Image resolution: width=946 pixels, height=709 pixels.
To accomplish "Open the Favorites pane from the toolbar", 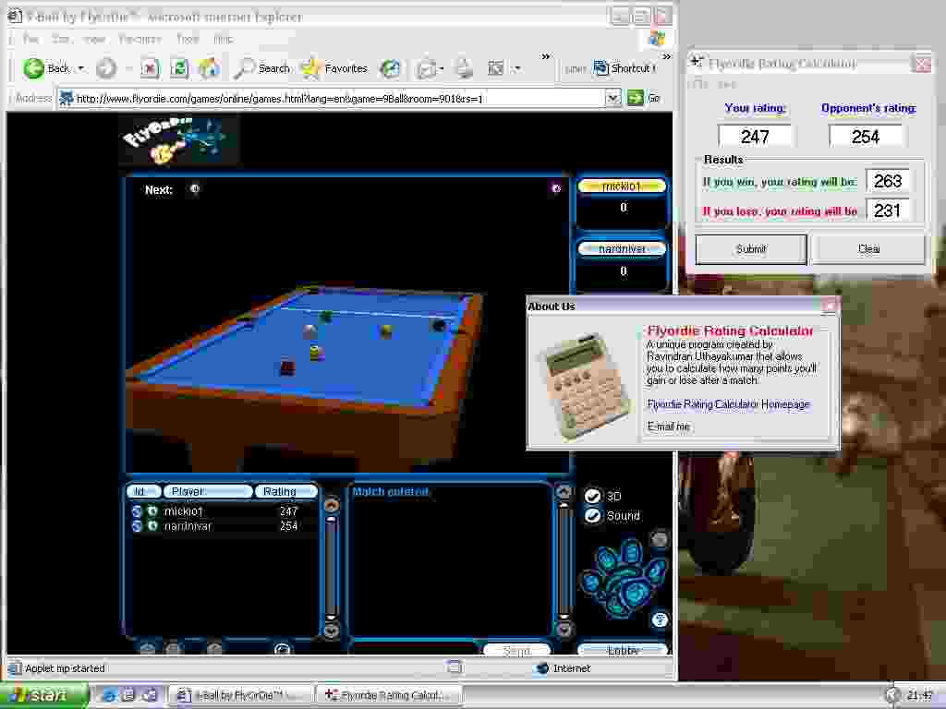I will (x=334, y=68).
